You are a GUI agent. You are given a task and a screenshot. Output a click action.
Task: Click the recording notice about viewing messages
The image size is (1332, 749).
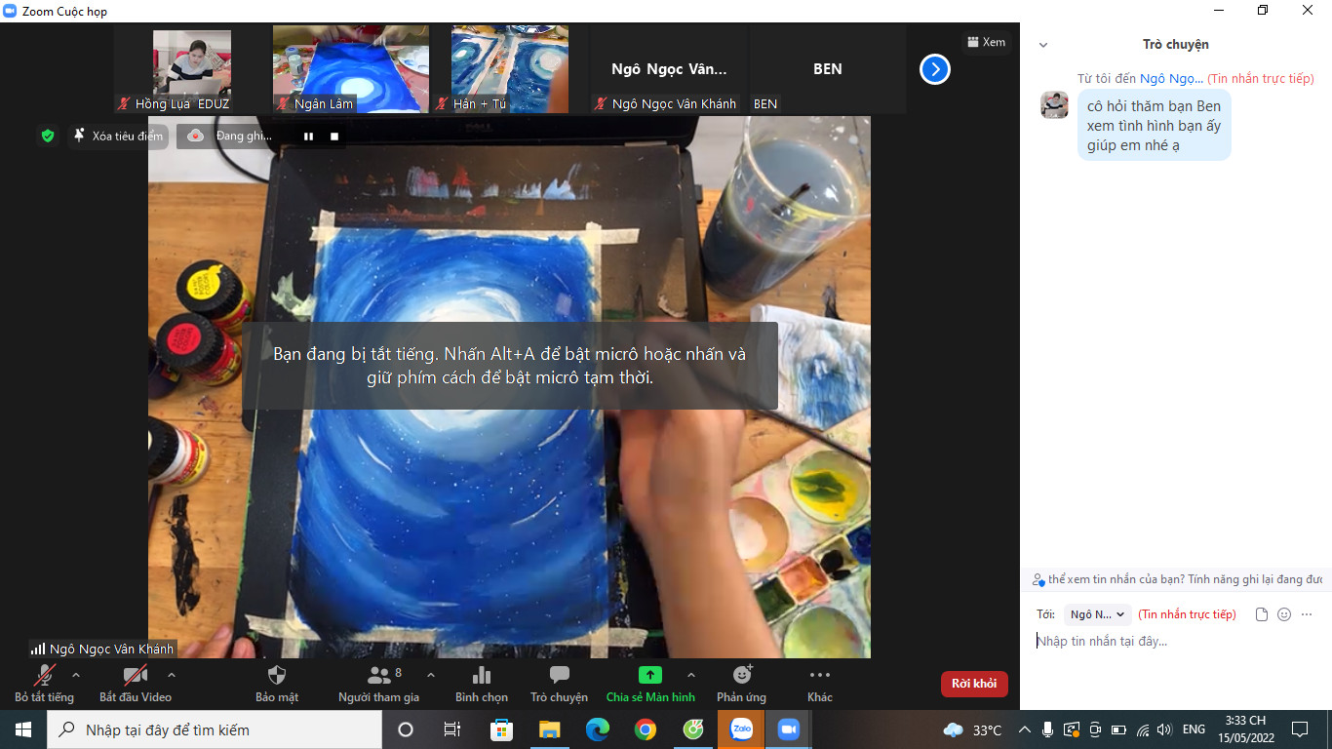click(x=1176, y=579)
